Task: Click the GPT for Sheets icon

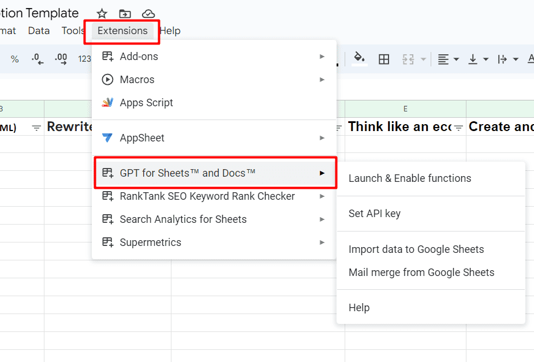Action: tap(107, 173)
